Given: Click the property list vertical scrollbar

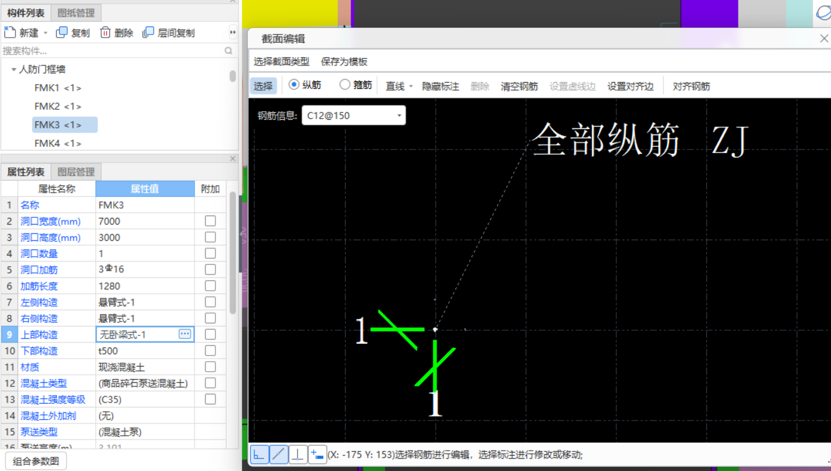Looking at the screenshot, I should (233, 252).
